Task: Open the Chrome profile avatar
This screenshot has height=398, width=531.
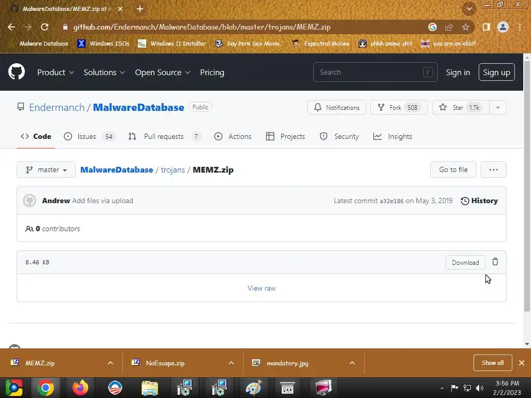Action: (503, 27)
